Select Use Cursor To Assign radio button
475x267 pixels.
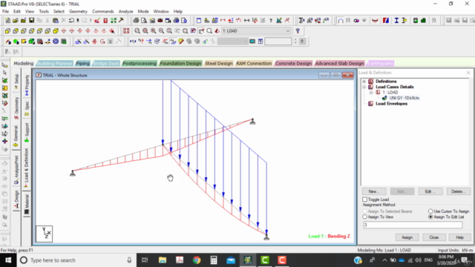pos(430,211)
